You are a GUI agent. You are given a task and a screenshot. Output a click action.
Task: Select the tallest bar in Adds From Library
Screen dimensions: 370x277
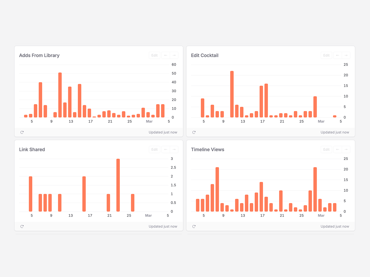click(x=60, y=95)
